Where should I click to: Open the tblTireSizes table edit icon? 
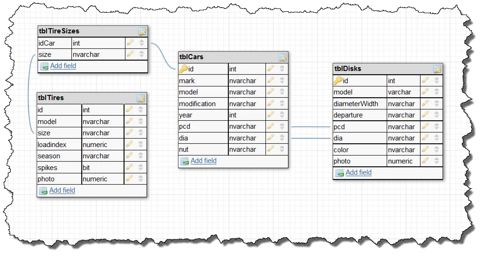coord(142,31)
